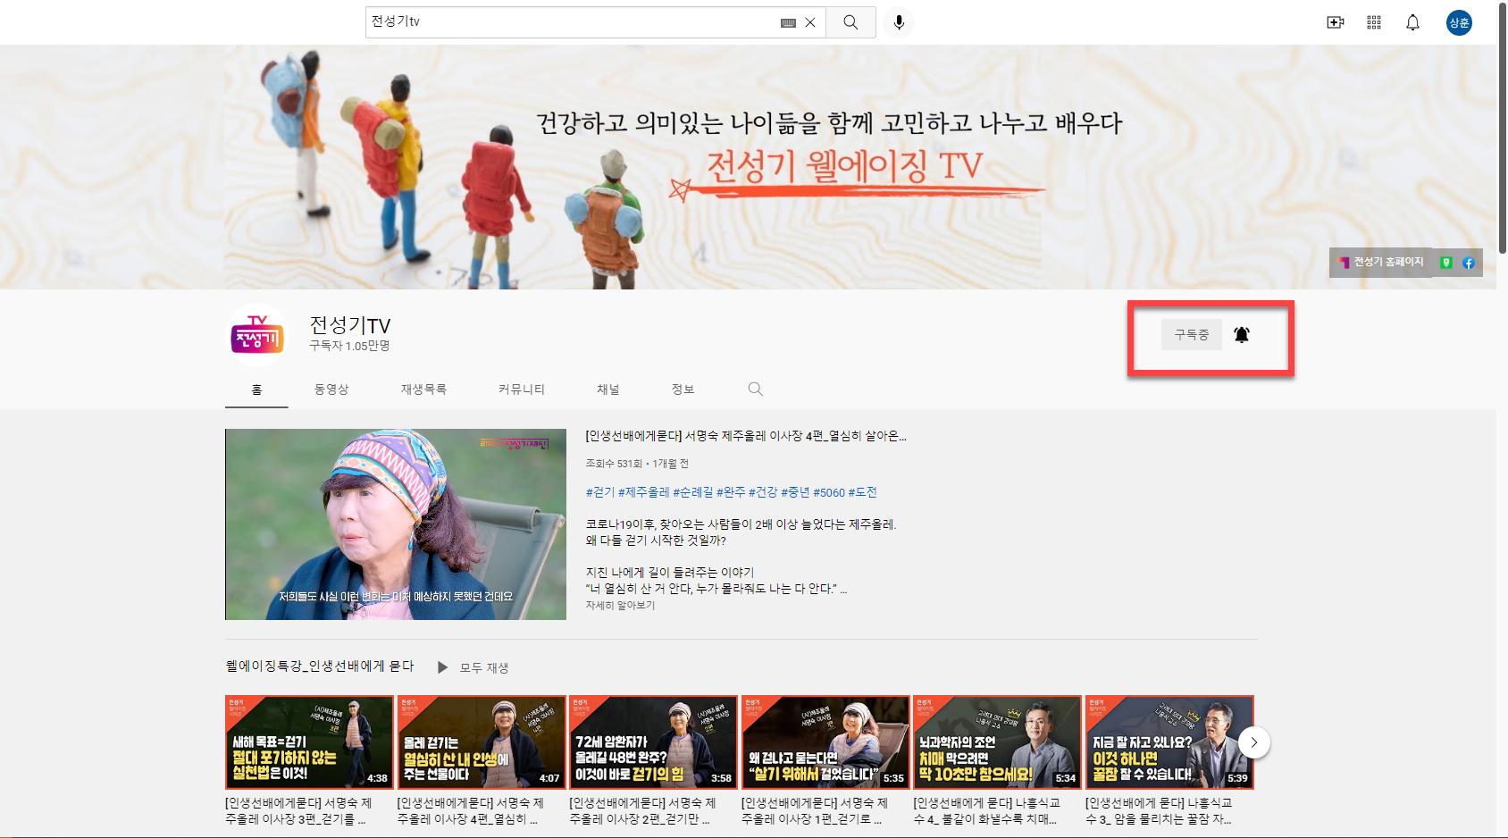Open video title 나흥식교수 4_불같이 화낼수록
Image resolution: width=1508 pixels, height=838 pixels.
(987, 811)
